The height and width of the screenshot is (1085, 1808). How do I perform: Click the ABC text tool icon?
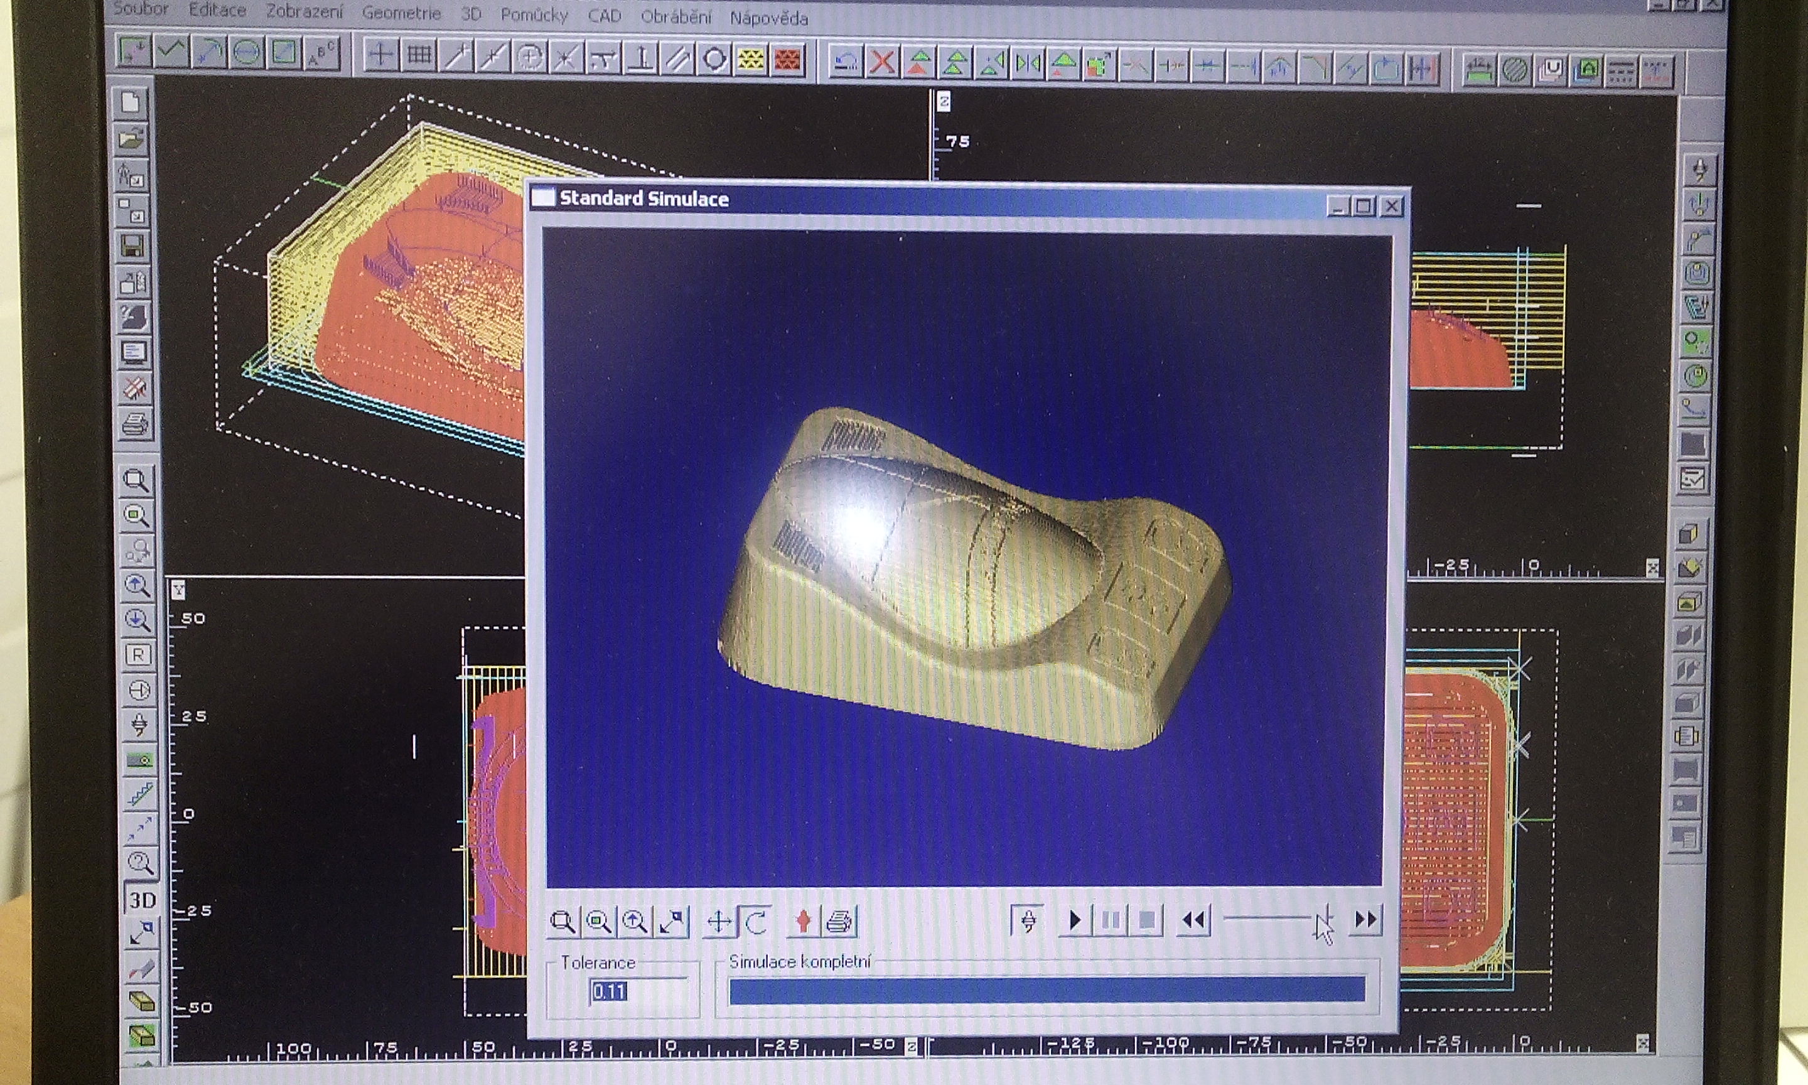(x=321, y=54)
